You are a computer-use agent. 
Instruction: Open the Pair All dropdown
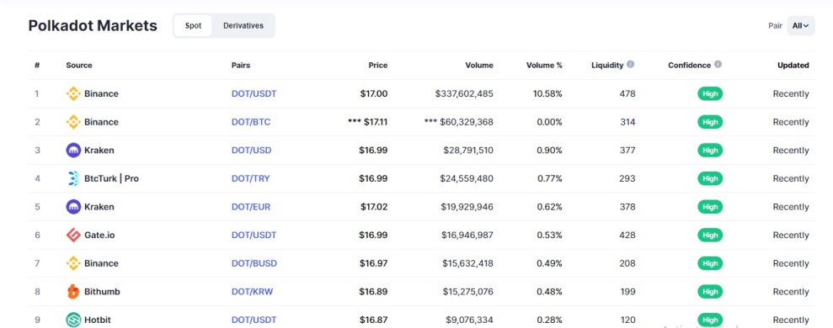pos(801,25)
